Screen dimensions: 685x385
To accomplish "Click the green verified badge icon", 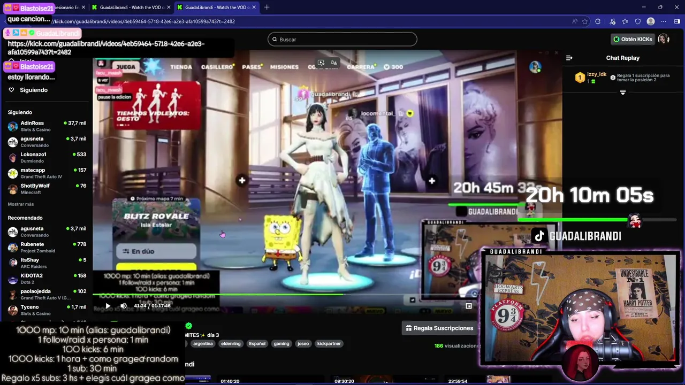I will 188,326.
